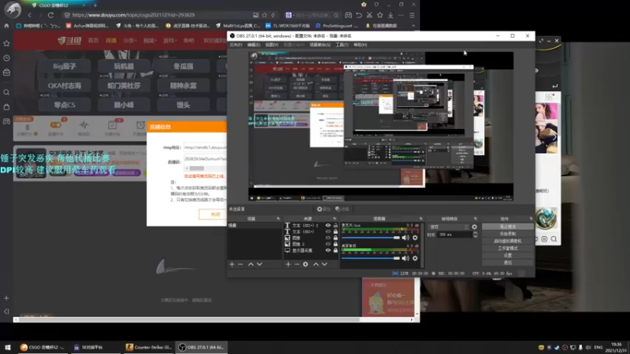The height and width of the screenshot is (354, 630).
Task: Mute the desktop audio channel speaker icon
Action: coord(406,258)
